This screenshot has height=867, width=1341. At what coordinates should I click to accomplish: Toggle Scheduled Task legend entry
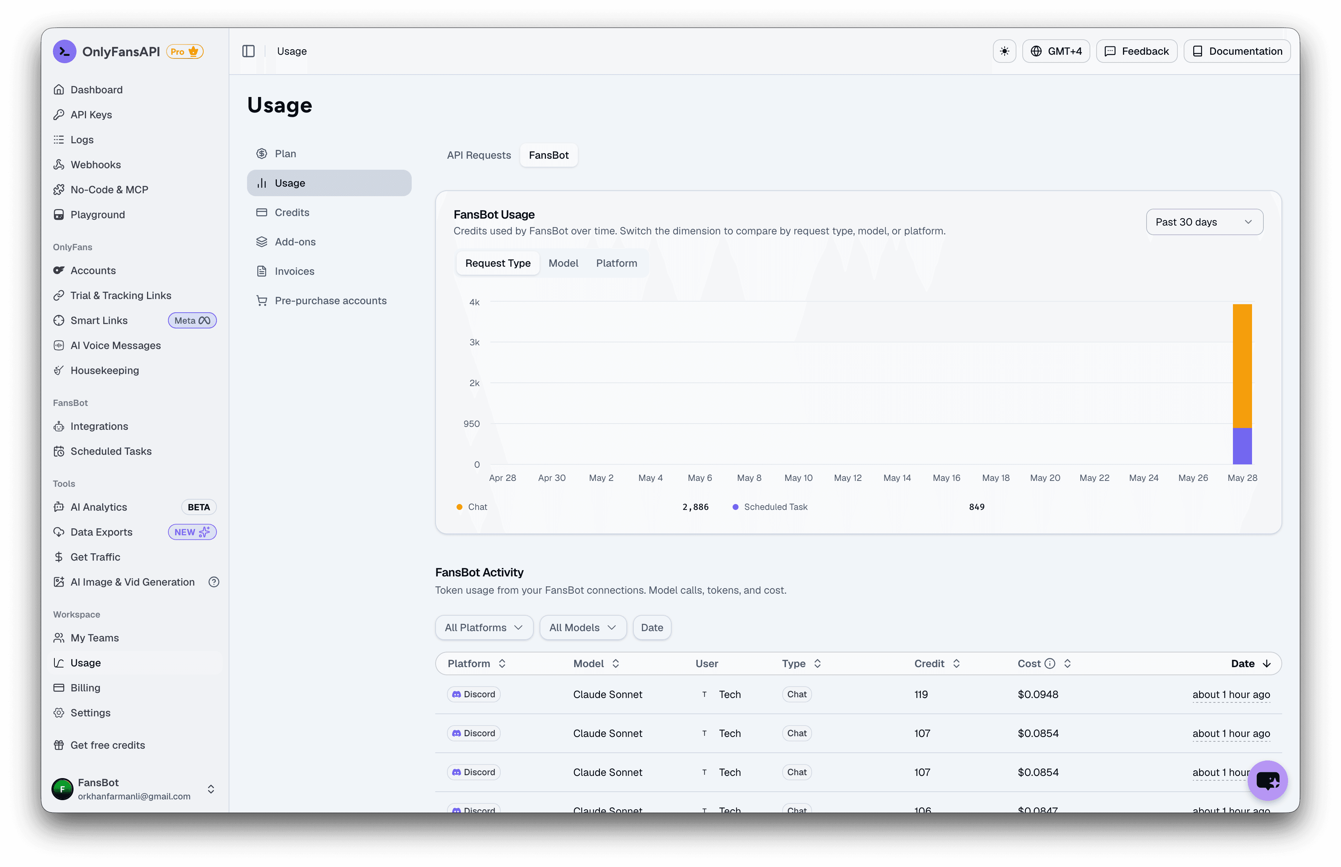click(770, 507)
